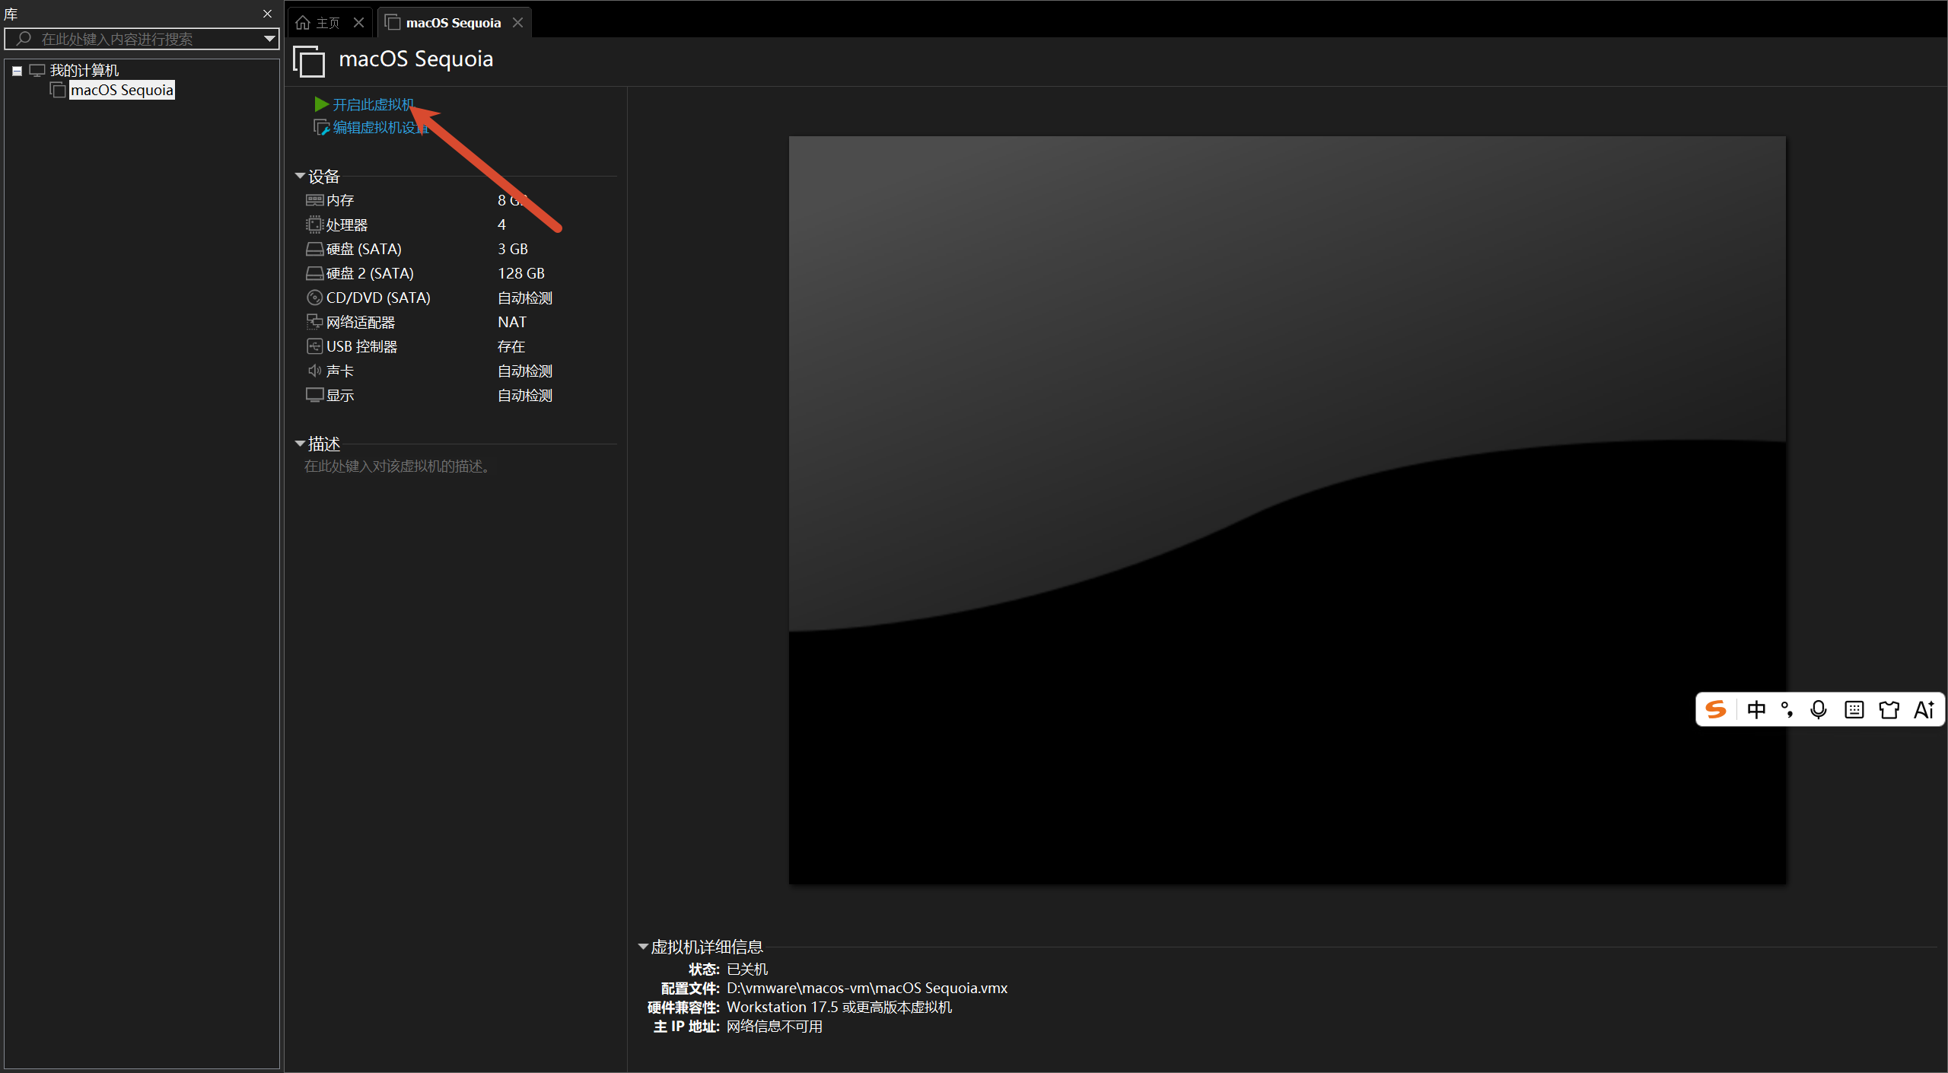Image resolution: width=1948 pixels, height=1073 pixels.
Task: Close the 主页 tab
Action: (358, 23)
